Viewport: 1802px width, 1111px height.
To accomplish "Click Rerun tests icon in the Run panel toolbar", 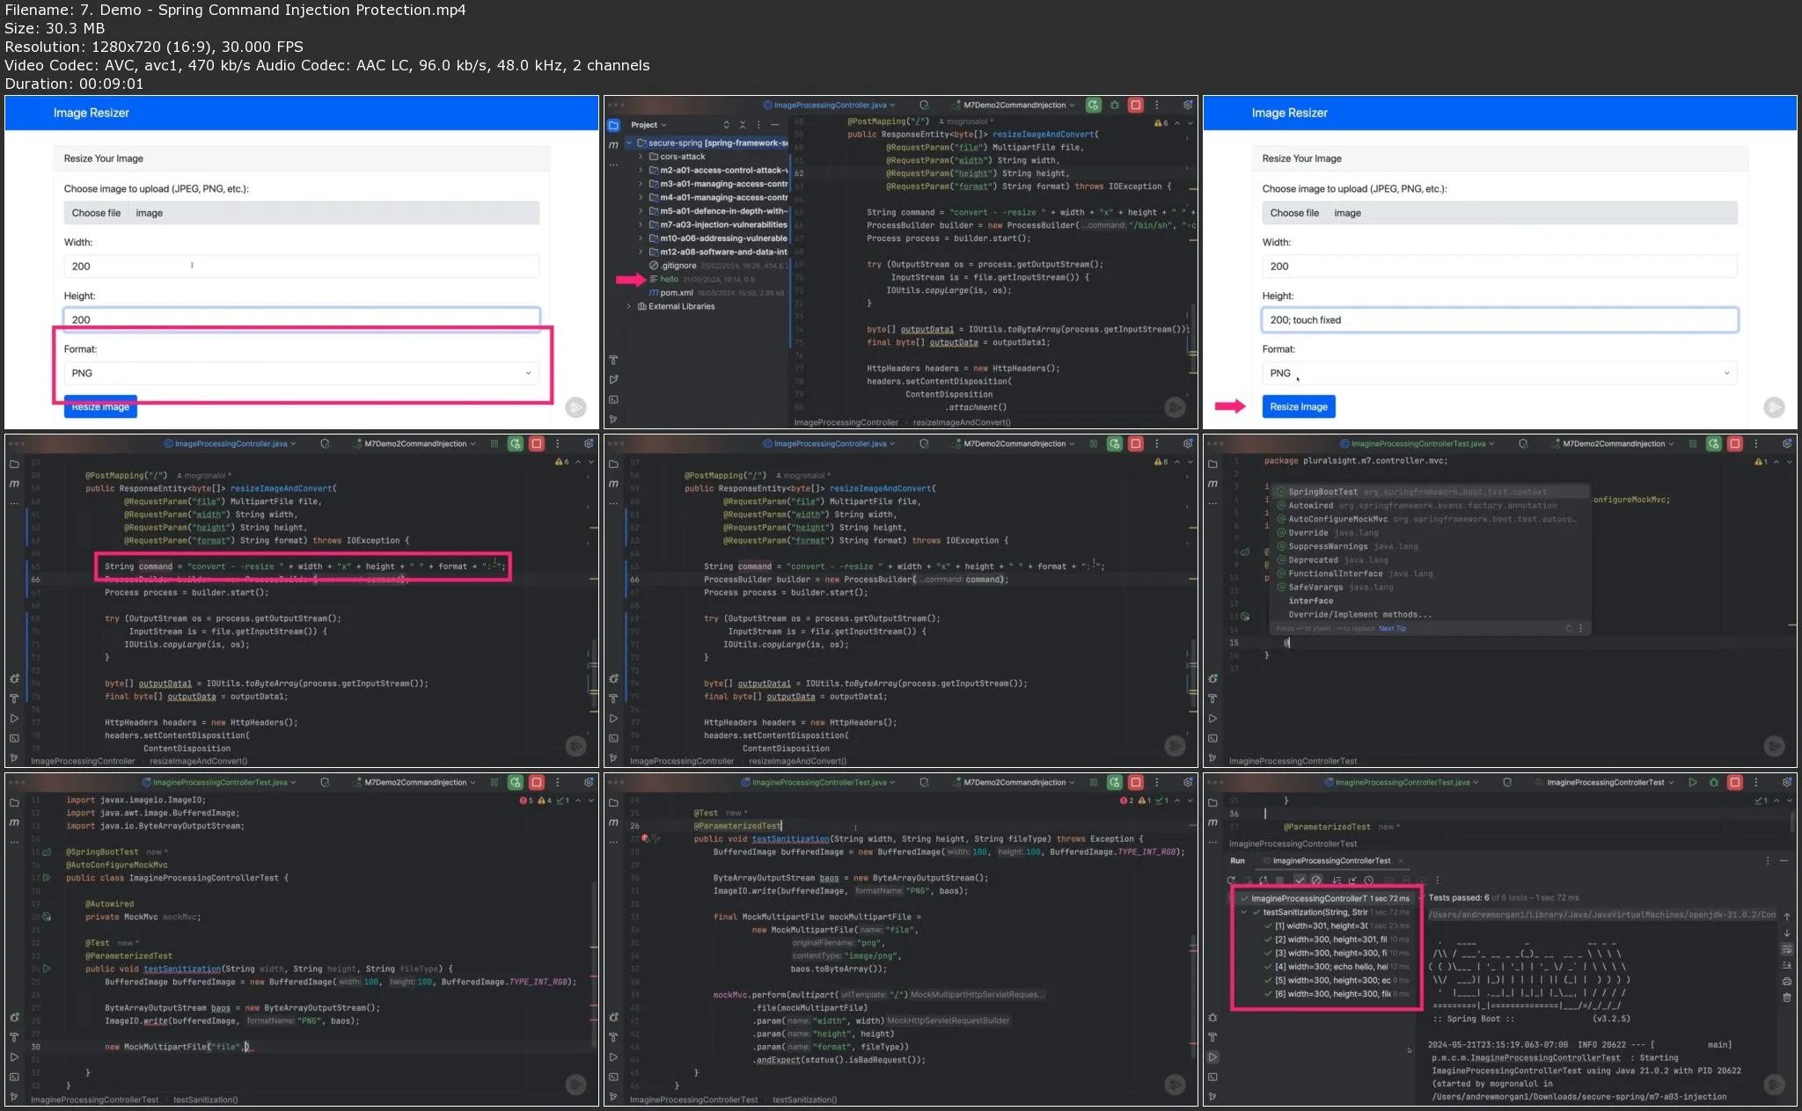I will coord(1231,880).
